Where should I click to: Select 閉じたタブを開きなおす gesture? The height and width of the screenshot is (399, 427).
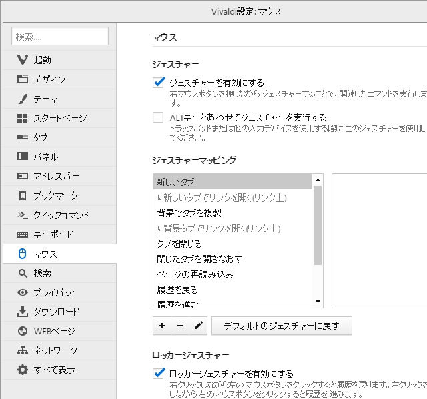(x=233, y=258)
